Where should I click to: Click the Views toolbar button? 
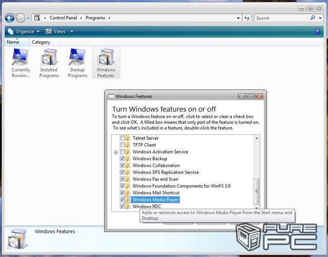pyautogui.click(x=55, y=31)
